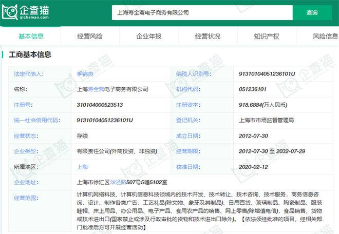Open legal representative 季锦良 link
Image resolution: width=339 pixels, height=234 pixels.
[x=85, y=74]
